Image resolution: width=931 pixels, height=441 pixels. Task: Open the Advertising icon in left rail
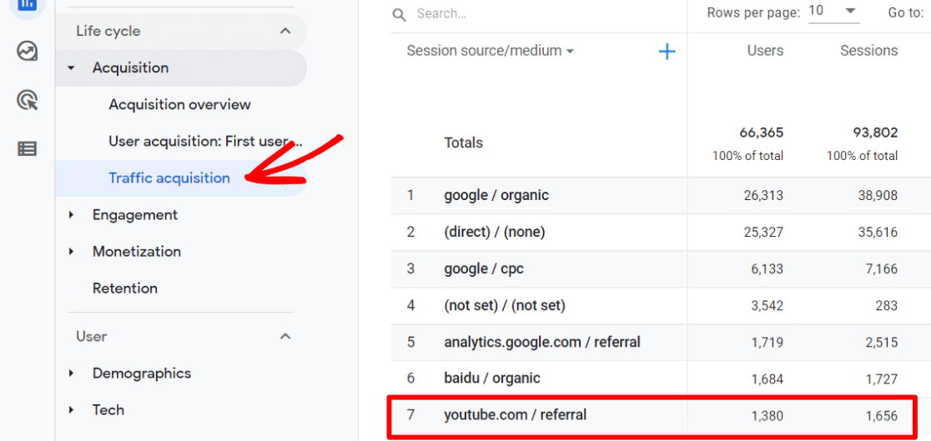(28, 100)
